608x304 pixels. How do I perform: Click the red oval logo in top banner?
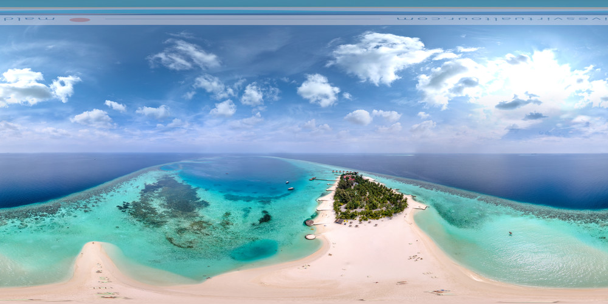[79, 20]
